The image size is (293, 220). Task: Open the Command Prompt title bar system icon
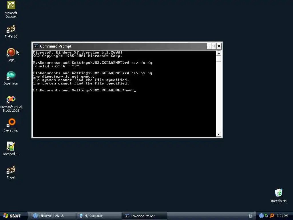pyautogui.click(x=36, y=46)
